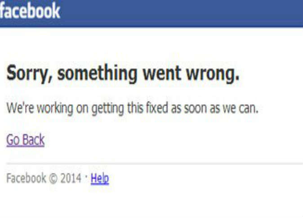Click the blue Facebook header bar
Screen dimensions: 303x218
151,13
